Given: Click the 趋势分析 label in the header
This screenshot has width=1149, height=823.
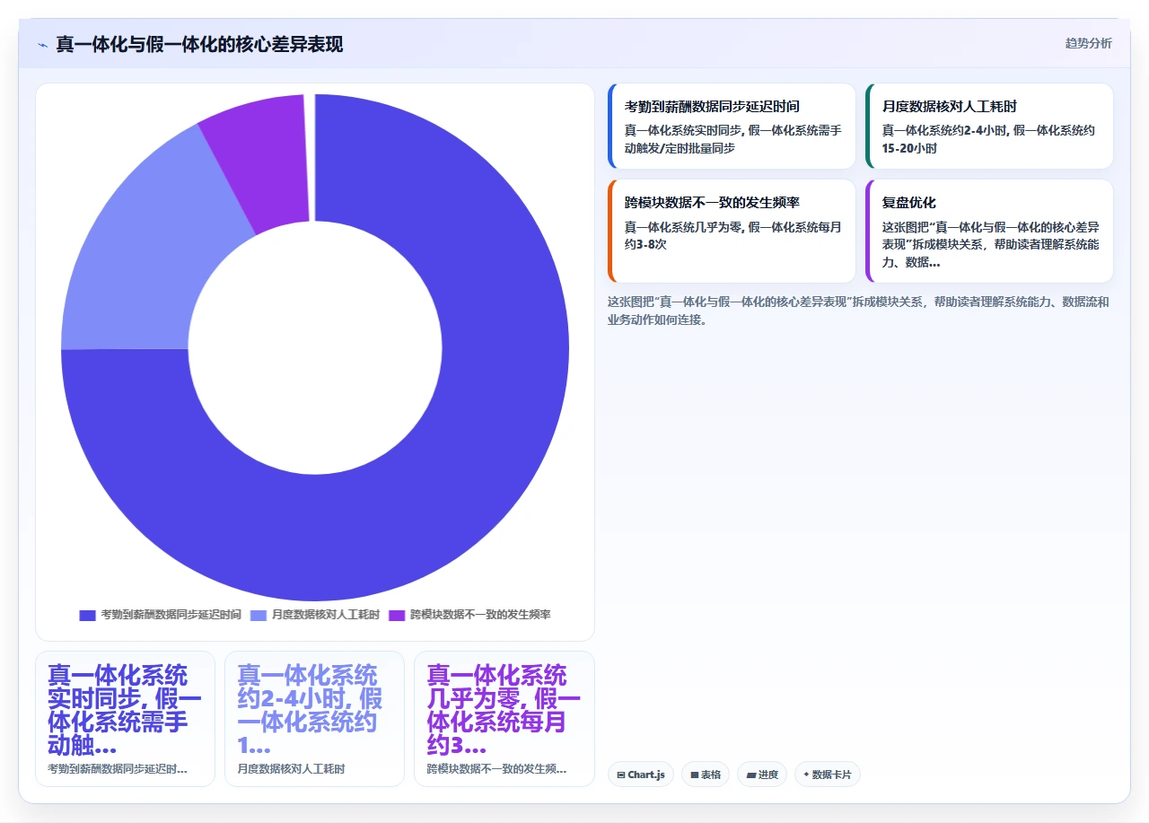Looking at the screenshot, I should click(1088, 44).
